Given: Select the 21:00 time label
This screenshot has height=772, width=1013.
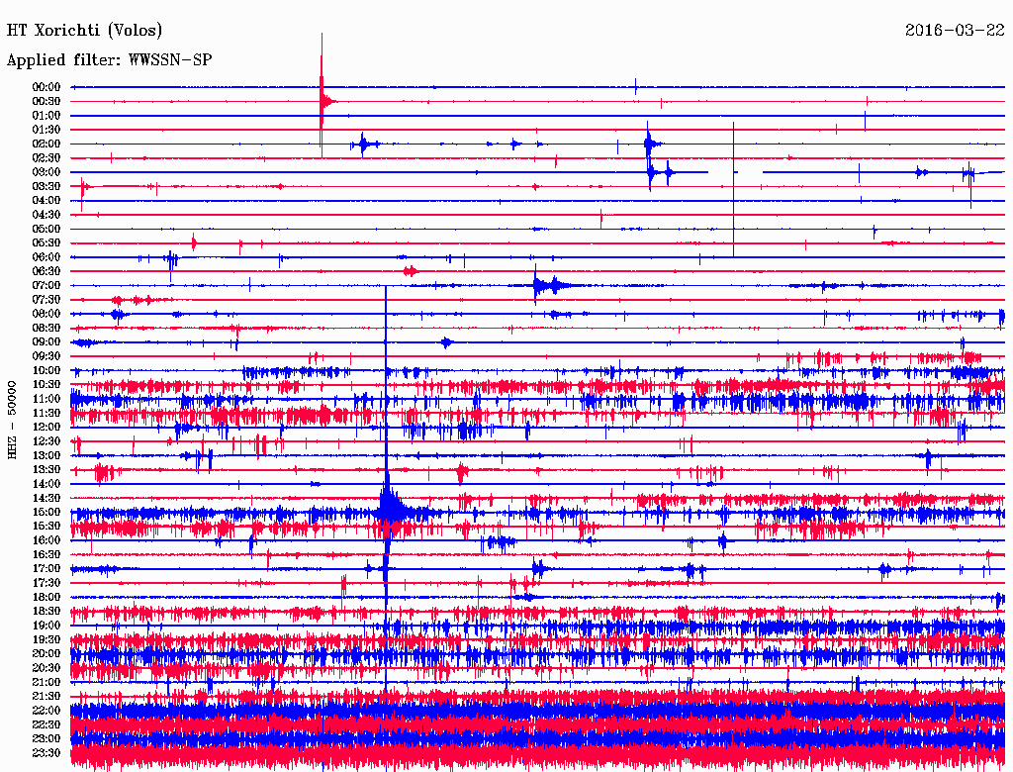Looking at the screenshot, I should pyautogui.click(x=46, y=682).
